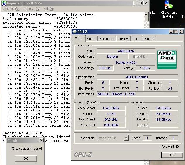Click the 'Socket A (462)' Package value
Image resolution: width=185 pixels, height=165 pixels.
pos(126,62)
